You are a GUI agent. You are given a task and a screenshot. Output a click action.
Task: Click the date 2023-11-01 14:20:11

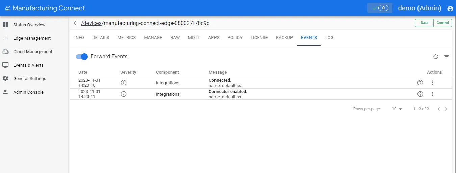(89, 94)
